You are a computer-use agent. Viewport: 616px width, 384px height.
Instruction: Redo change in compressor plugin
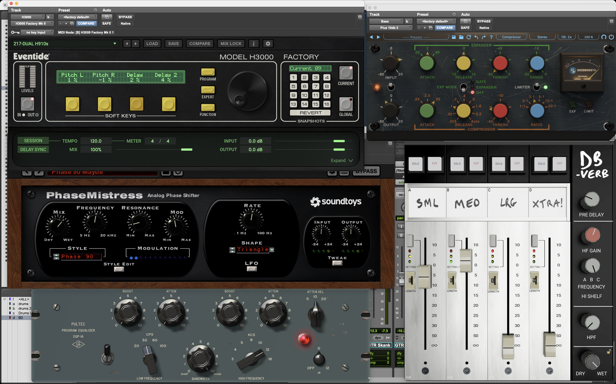pos(483,37)
